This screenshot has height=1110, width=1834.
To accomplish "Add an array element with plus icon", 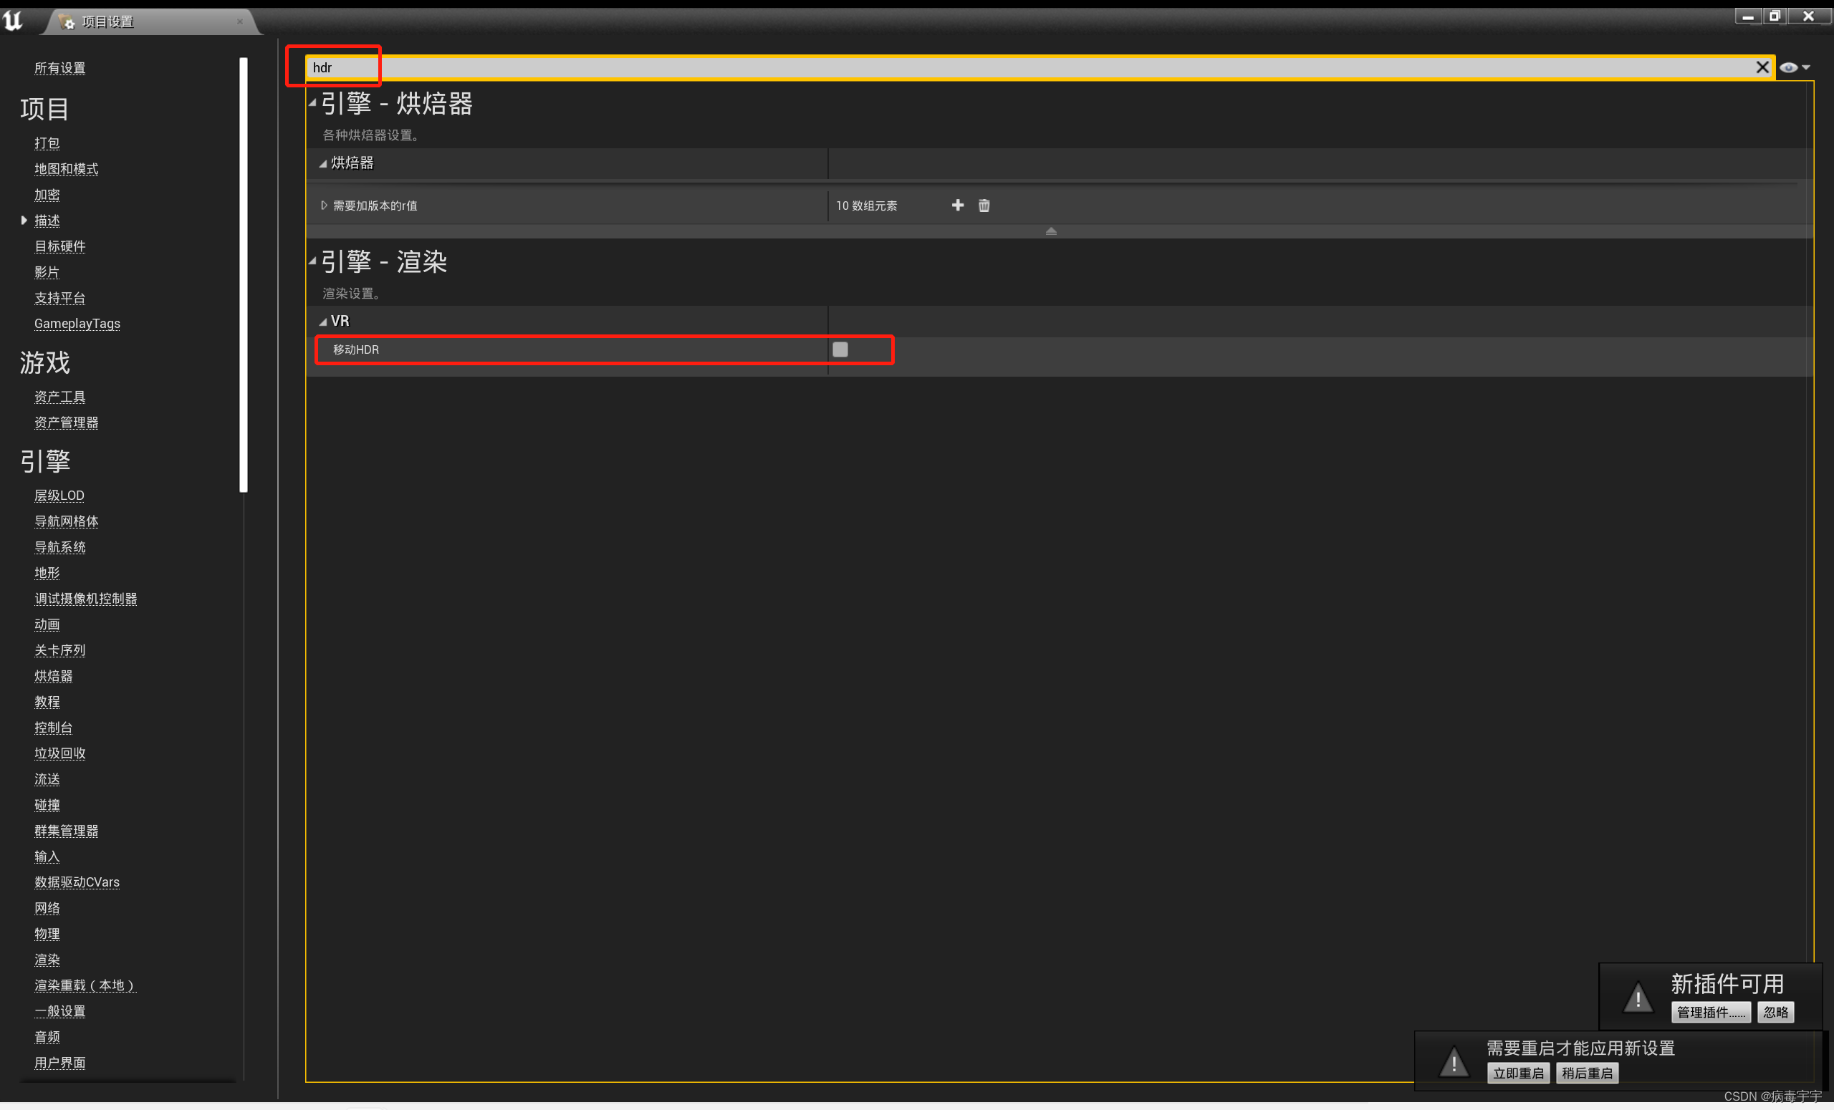I will click(957, 206).
